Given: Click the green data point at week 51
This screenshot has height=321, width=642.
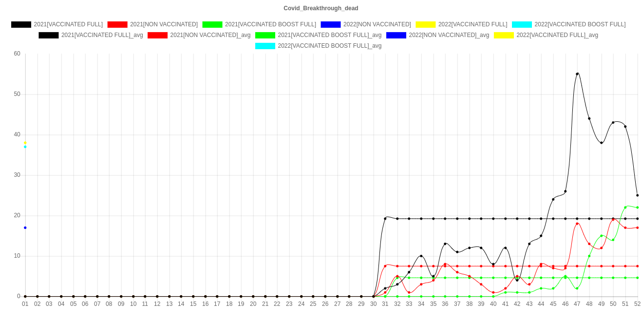Looking at the screenshot, I should click(625, 208).
